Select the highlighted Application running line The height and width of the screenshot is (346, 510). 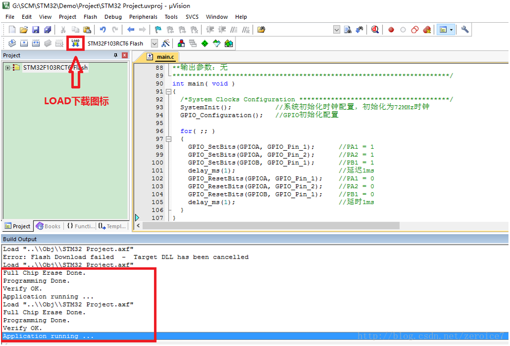(255, 336)
